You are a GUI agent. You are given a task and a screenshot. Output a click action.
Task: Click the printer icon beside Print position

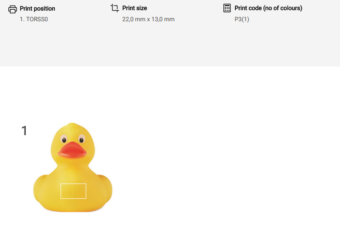(12, 9)
